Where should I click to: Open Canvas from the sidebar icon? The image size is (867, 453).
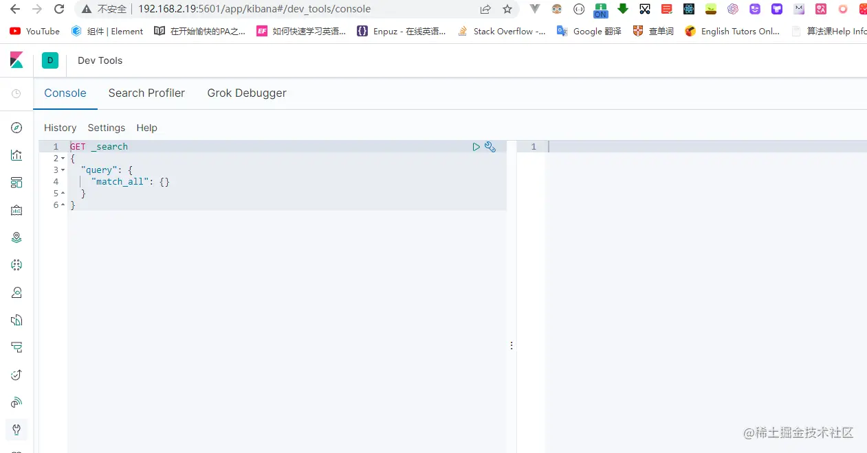[x=17, y=210]
